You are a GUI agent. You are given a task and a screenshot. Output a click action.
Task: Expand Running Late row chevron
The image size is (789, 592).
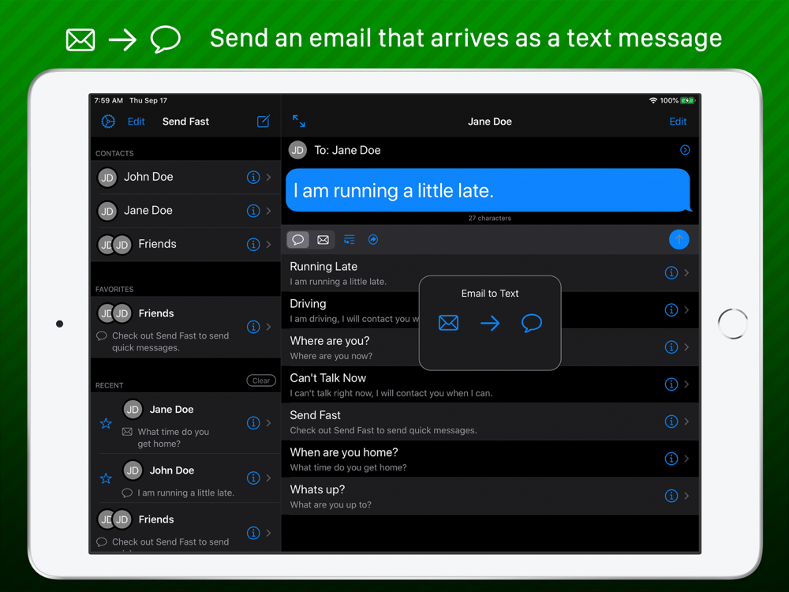[x=687, y=273]
